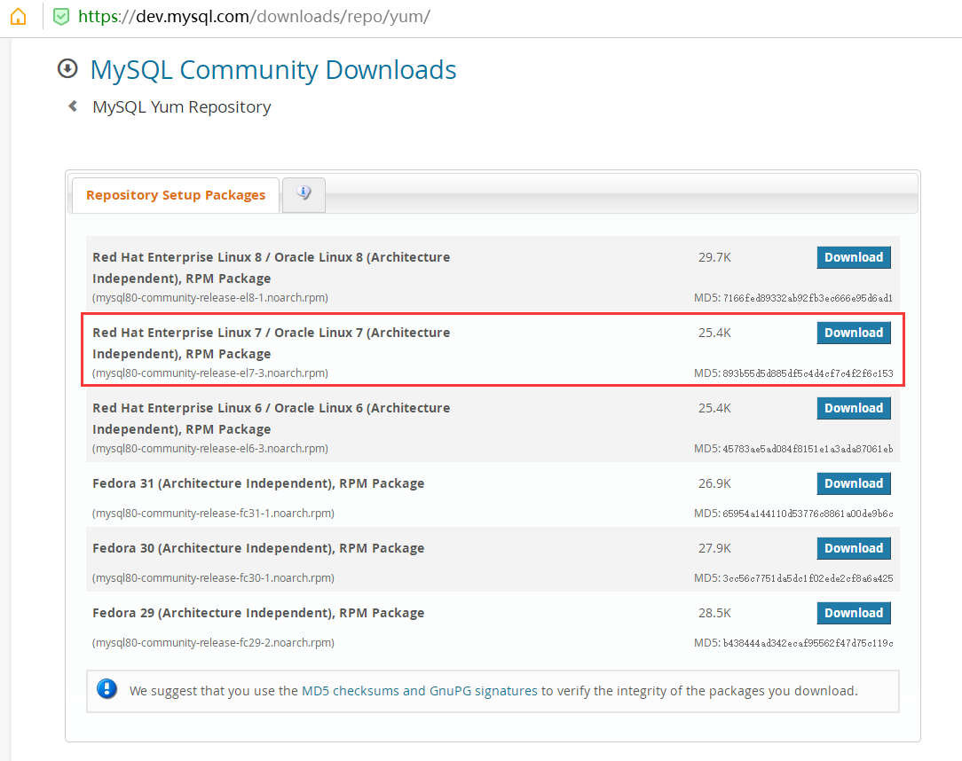Download the Red Hat Enterprise Linux 6 package
Screen dimensions: 962x761
(854, 408)
